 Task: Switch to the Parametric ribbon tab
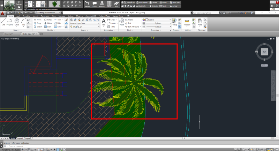coord(45,16)
